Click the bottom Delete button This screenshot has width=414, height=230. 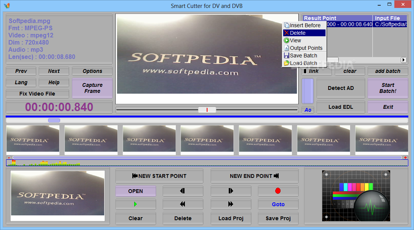tap(183, 218)
